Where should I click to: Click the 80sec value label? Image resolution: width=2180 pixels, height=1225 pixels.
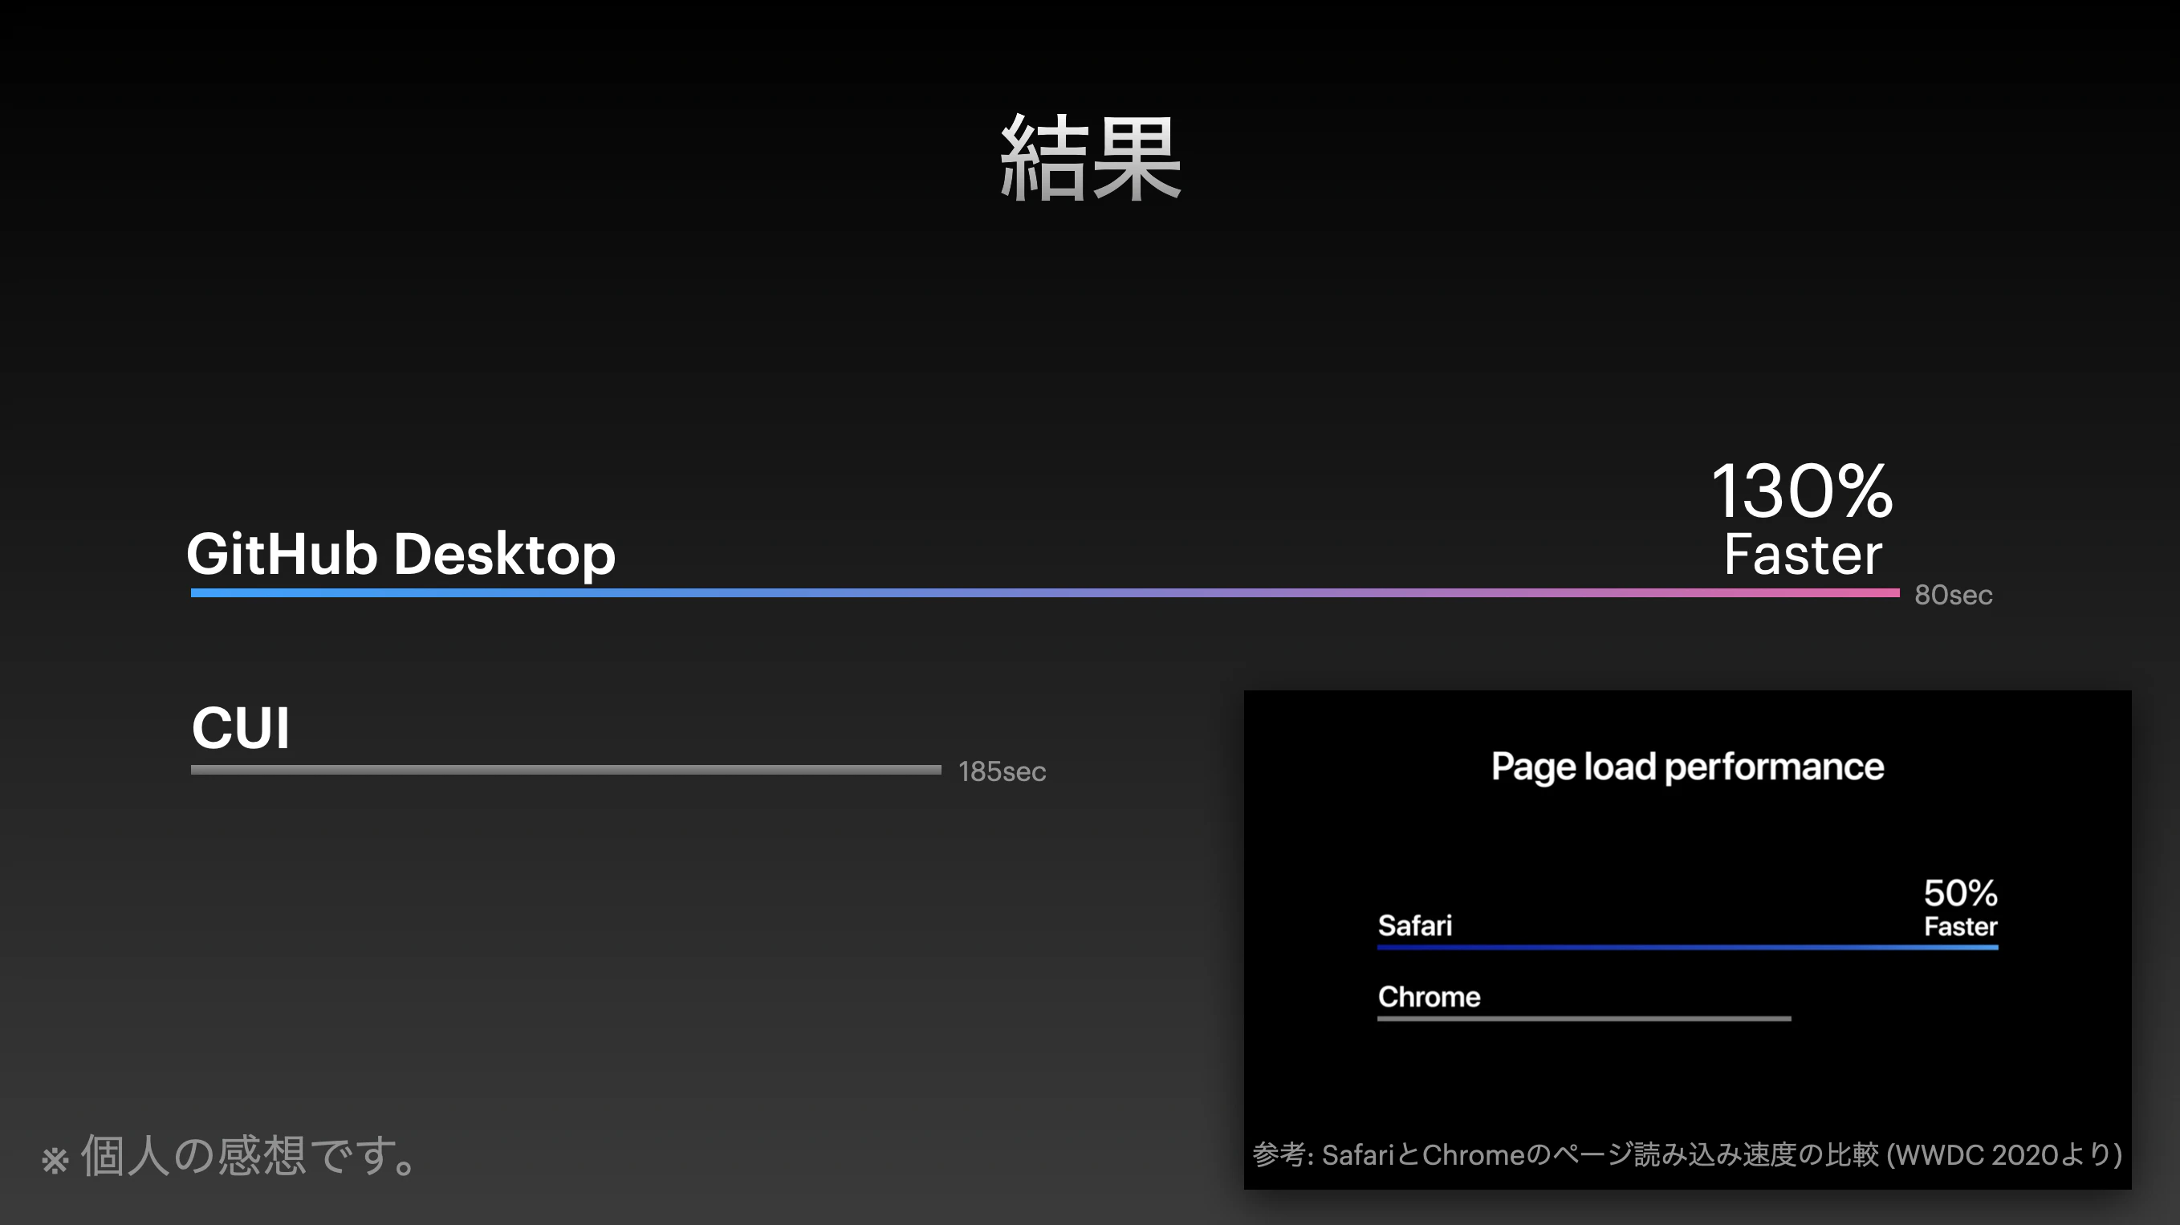(x=1953, y=595)
